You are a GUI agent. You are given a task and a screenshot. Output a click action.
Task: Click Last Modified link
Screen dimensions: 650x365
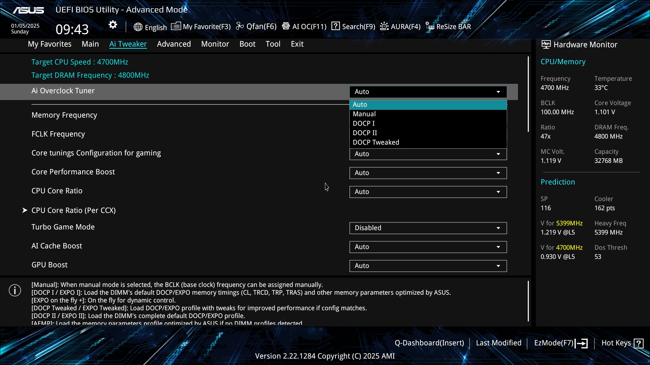498,343
